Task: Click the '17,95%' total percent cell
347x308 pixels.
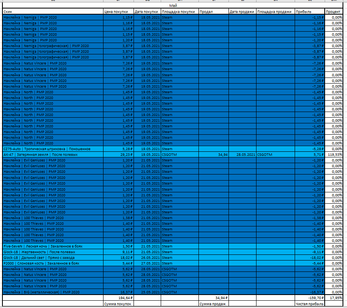Action: click(334, 298)
